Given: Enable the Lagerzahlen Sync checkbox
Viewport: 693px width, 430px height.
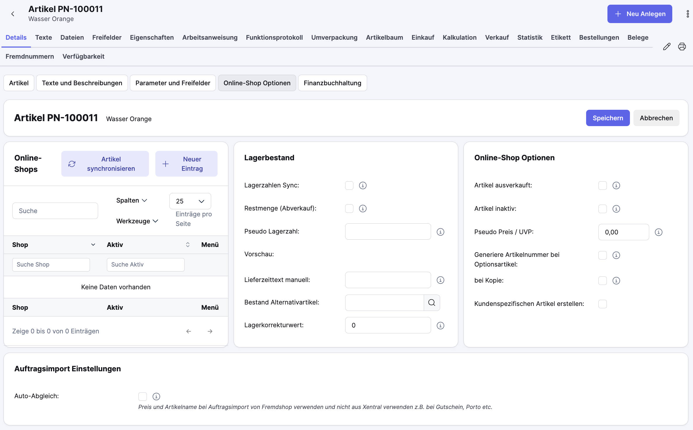Looking at the screenshot, I should 349,185.
